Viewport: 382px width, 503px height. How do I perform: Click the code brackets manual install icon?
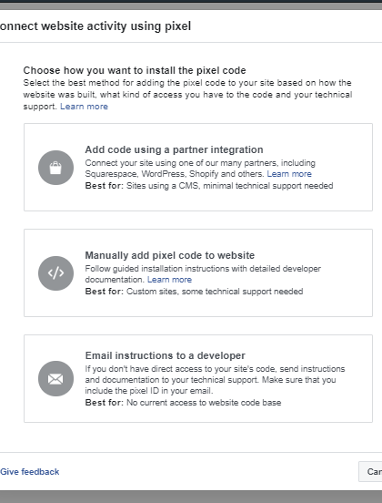pyautogui.click(x=55, y=273)
